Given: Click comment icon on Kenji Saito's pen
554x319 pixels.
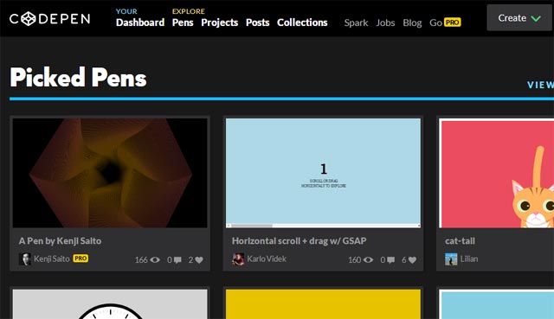Looking at the screenshot, I should coord(177,260).
